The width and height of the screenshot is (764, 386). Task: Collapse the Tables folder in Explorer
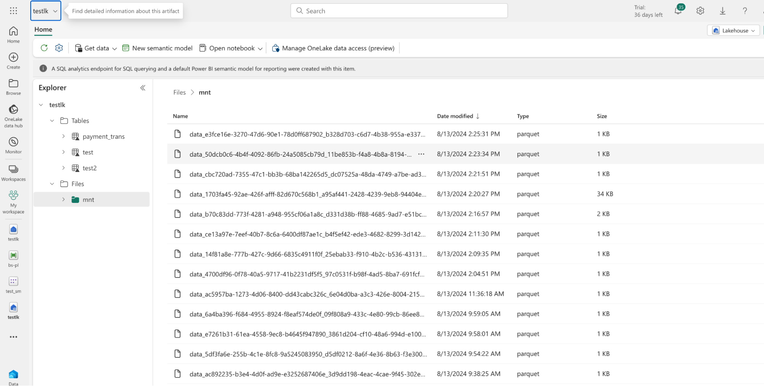[52, 121]
